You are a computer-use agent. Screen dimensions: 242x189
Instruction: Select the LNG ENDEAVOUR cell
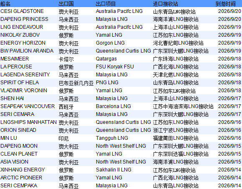point(22,27)
